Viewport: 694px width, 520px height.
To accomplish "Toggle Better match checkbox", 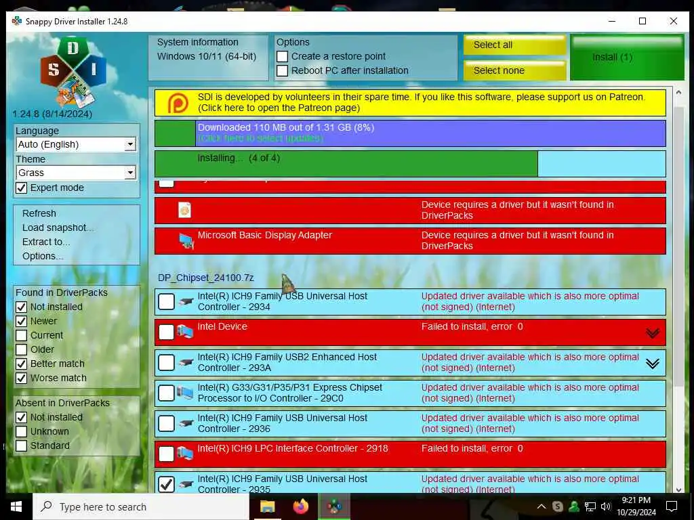I will 21,364.
